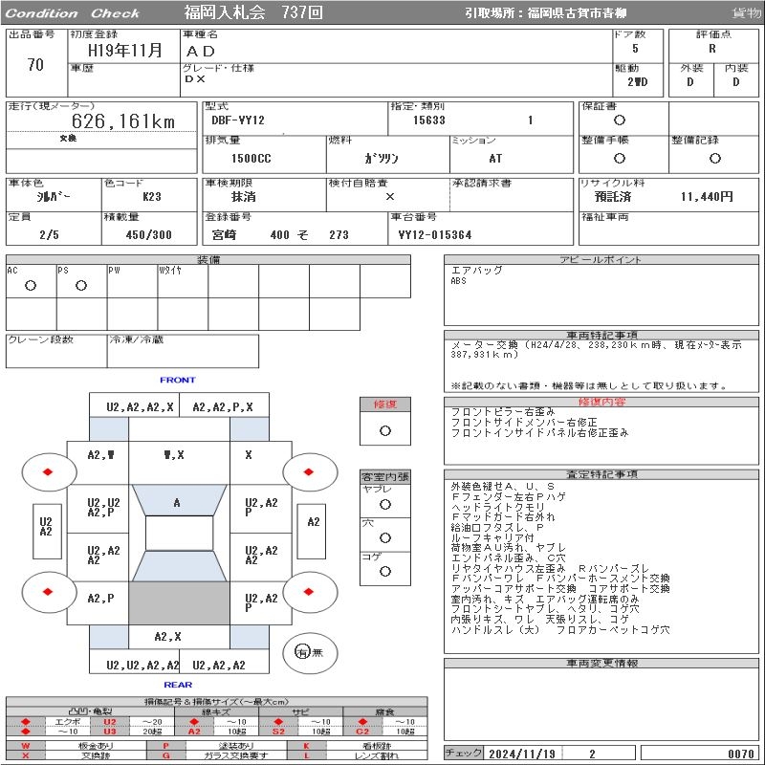Click the red X symbol beside 交換跡

(26, 755)
